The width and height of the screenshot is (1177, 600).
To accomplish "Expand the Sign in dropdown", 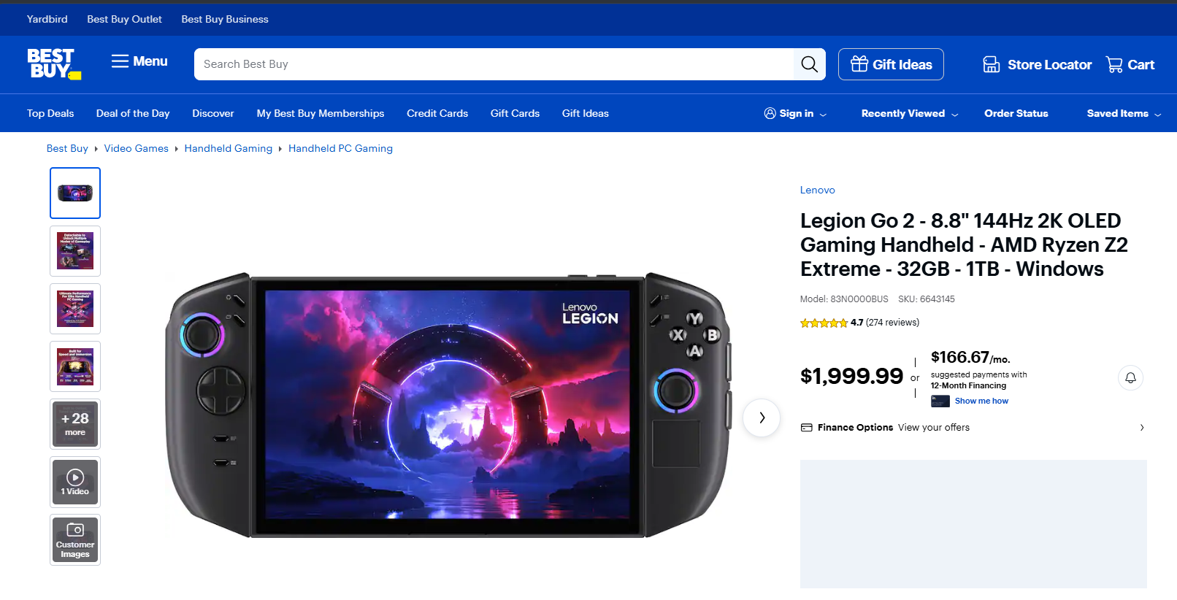I will tap(796, 114).
